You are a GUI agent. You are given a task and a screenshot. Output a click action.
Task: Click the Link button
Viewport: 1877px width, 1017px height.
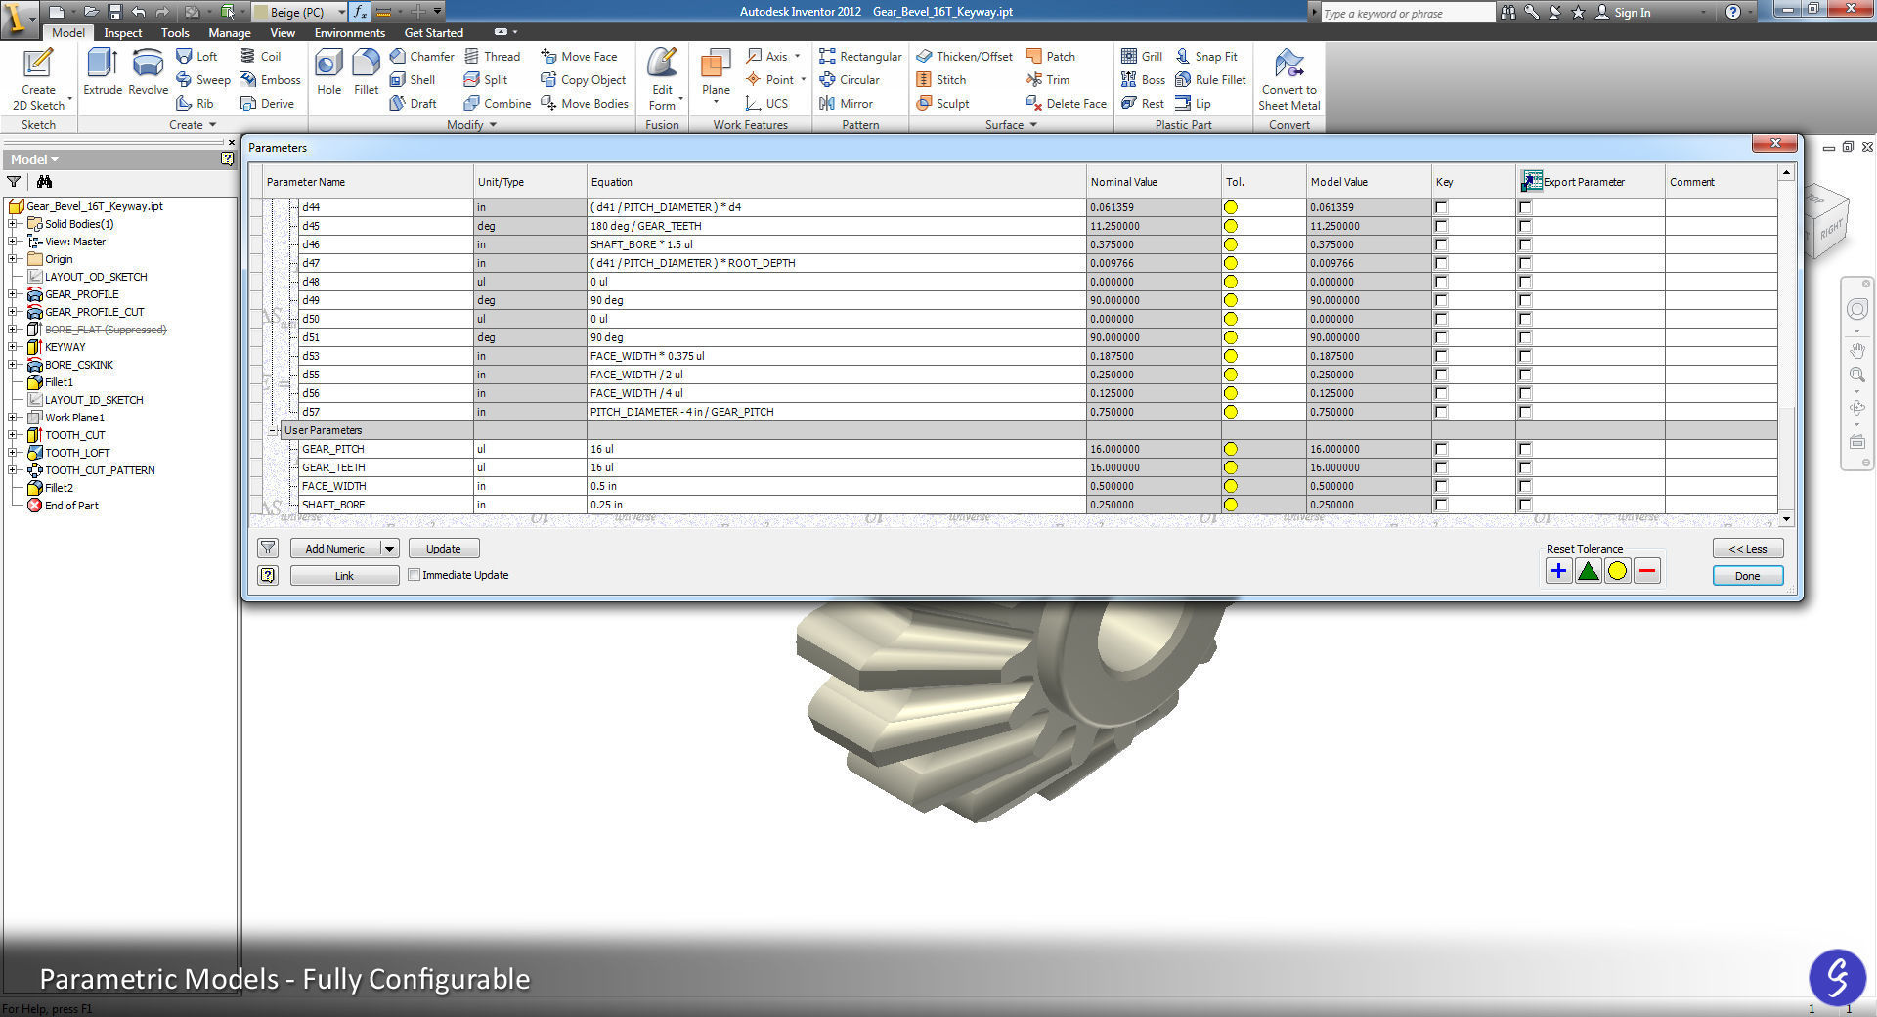pos(344,576)
